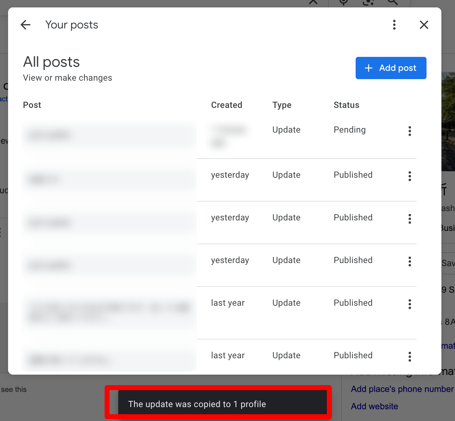The height and width of the screenshot is (421, 455).
Task: Click the Created column header
Action: point(227,105)
